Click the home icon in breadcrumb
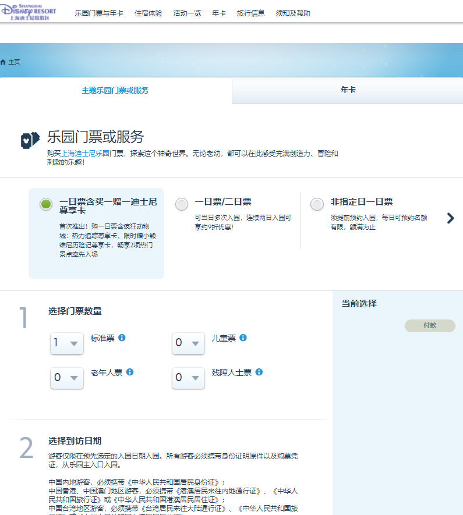 pyautogui.click(x=3, y=62)
